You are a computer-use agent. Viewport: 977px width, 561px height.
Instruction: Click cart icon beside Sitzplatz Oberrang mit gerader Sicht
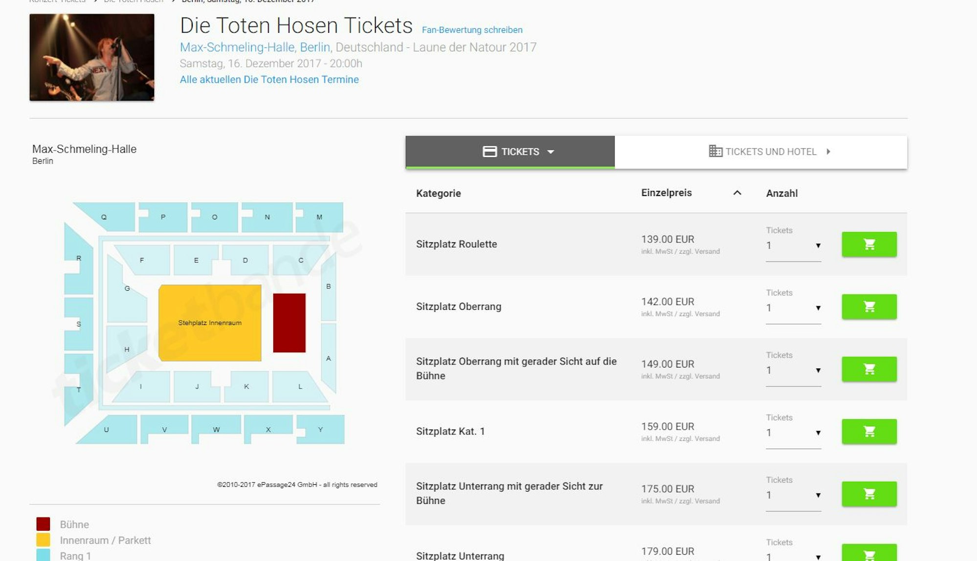tap(868, 369)
